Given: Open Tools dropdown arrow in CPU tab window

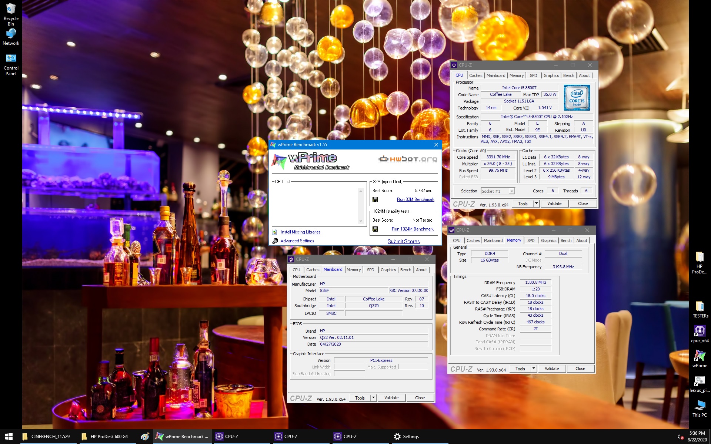Looking at the screenshot, I should click(x=536, y=203).
